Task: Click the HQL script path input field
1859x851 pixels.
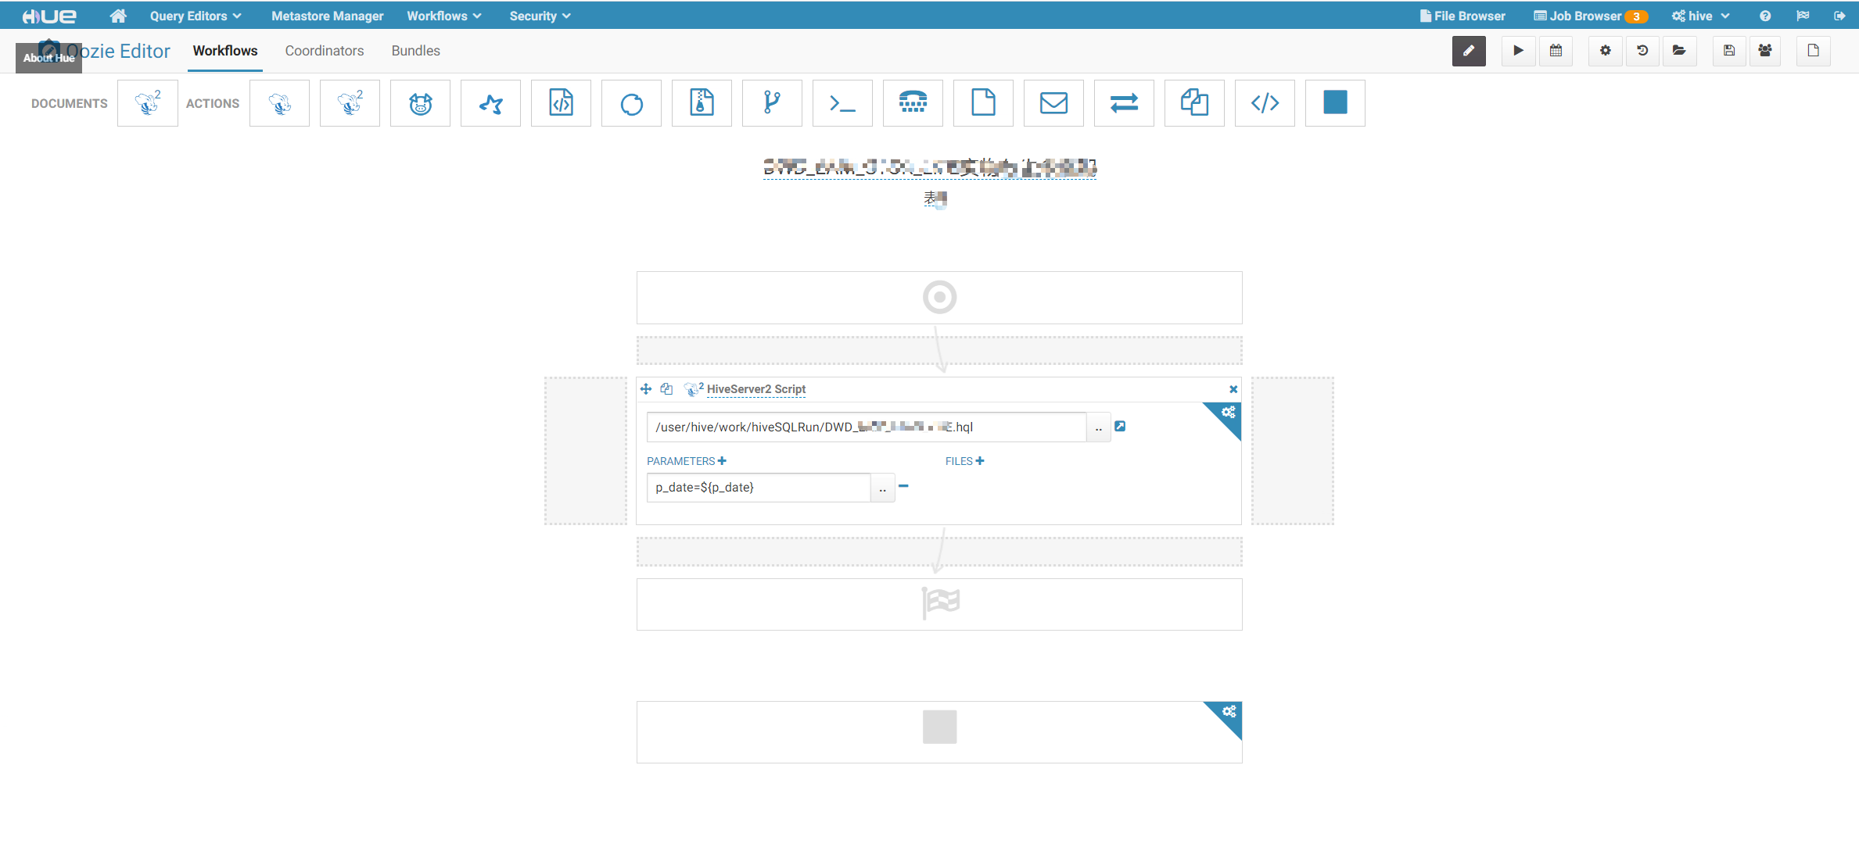Action: 865,427
